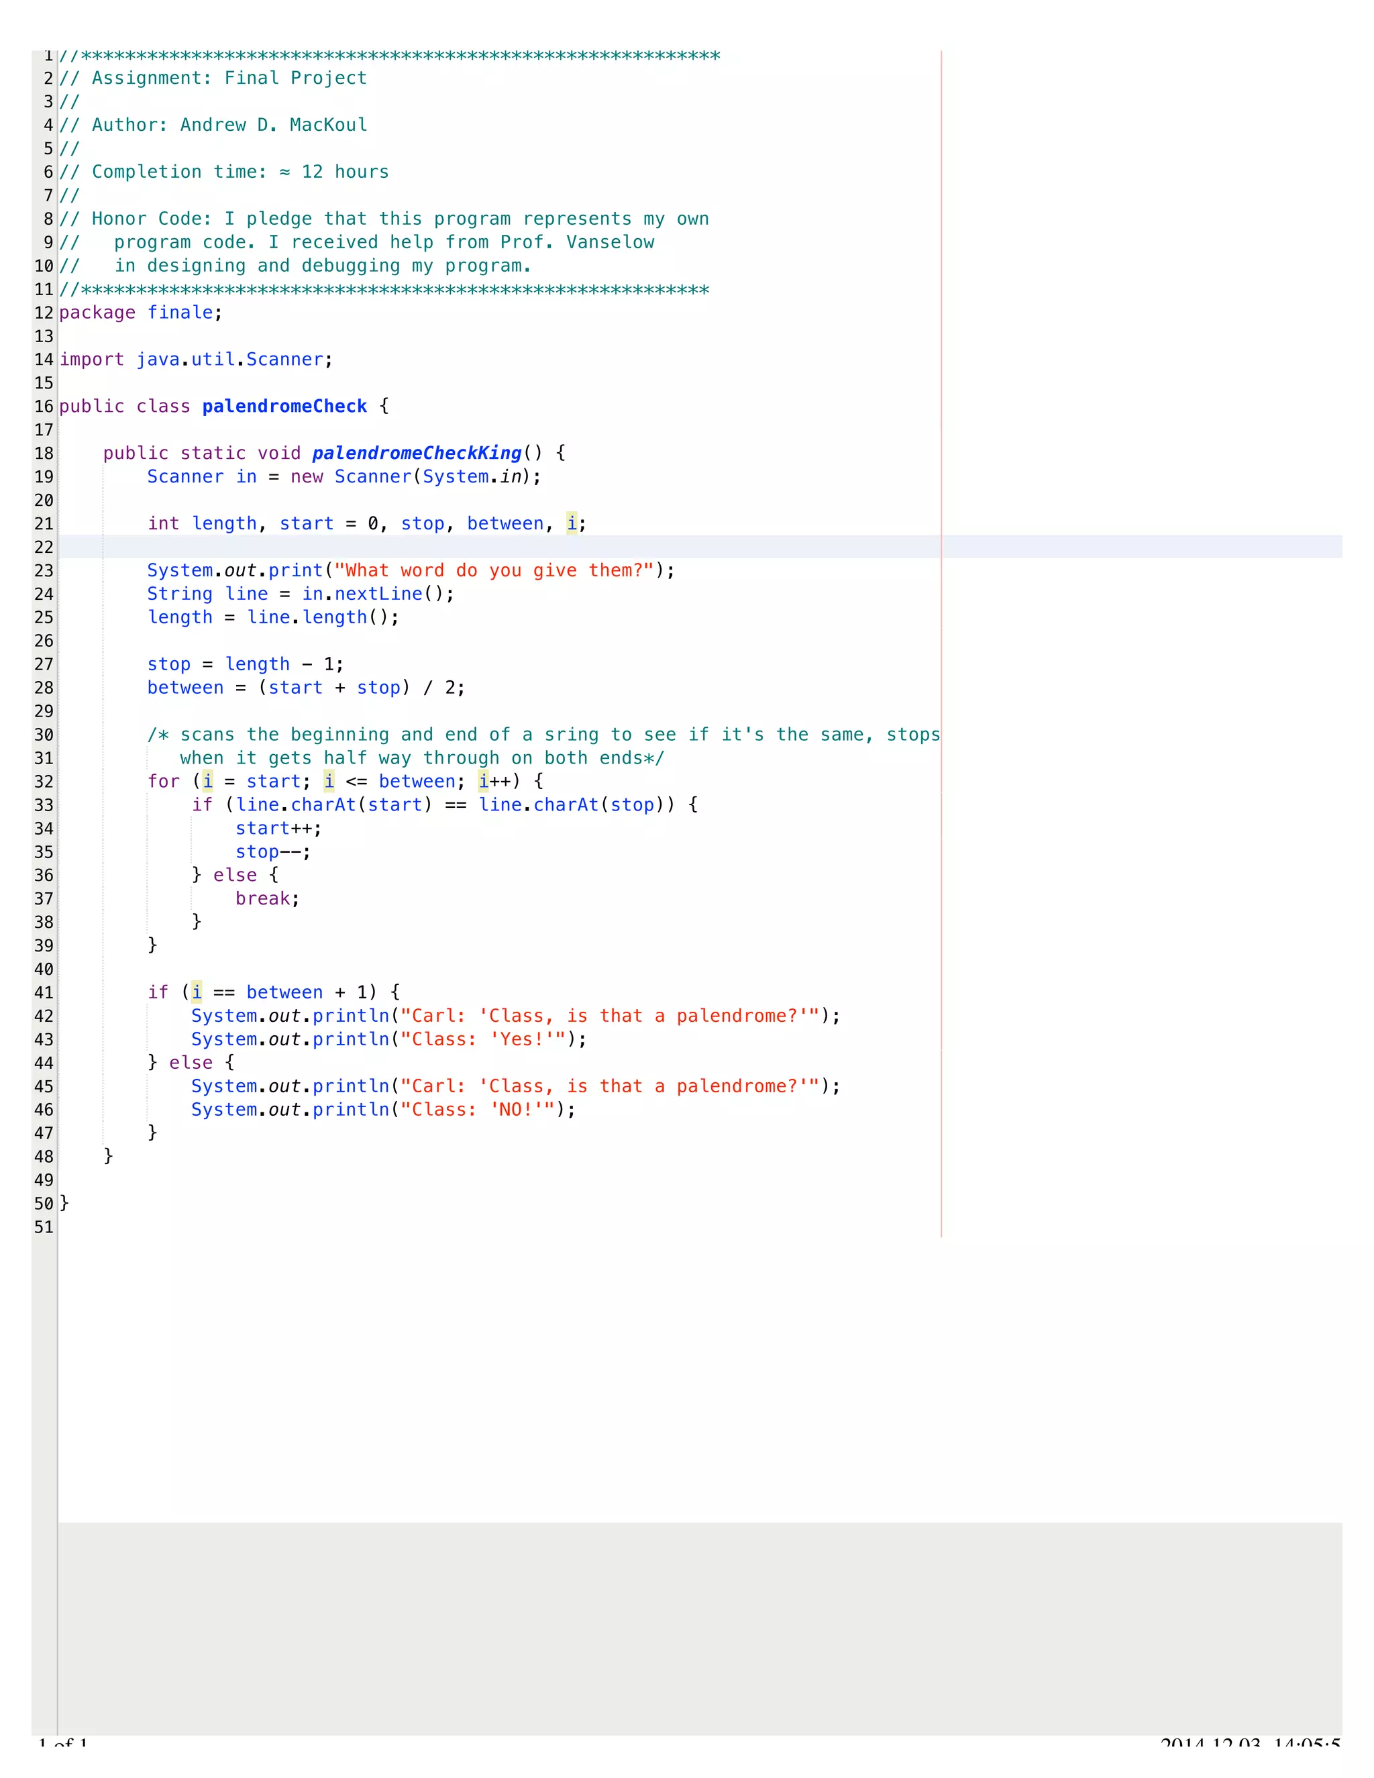Click the 'int length, start = 0' declaration line
This screenshot has height=1778, width=1374.
coord(367,523)
